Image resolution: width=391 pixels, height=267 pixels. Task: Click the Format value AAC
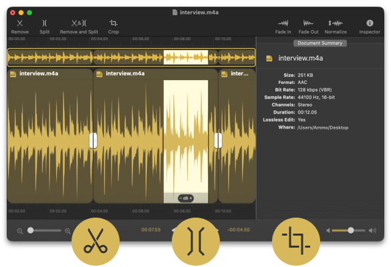(302, 83)
